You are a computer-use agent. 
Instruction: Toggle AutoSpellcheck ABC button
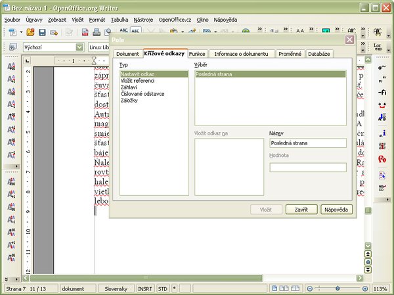click(x=135, y=31)
